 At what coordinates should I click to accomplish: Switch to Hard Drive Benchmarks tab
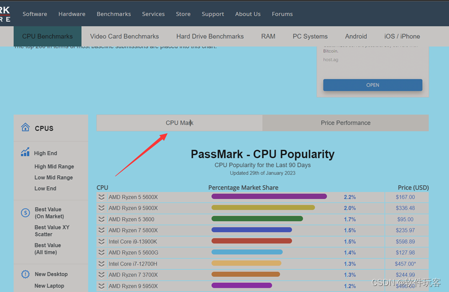tap(210, 36)
